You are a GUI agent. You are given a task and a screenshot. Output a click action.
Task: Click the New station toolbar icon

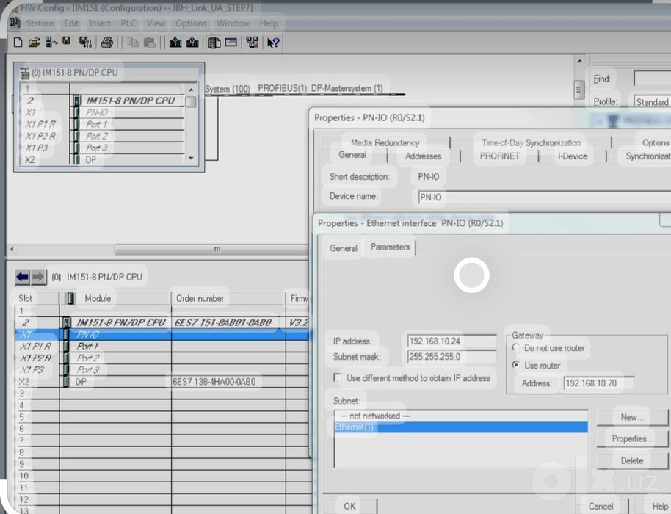[x=18, y=43]
